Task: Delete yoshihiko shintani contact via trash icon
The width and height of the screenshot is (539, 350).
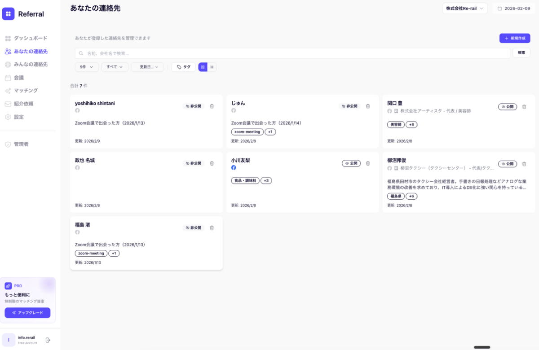Action: click(x=212, y=106)
